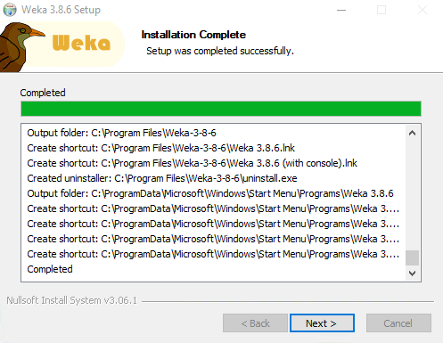
Task: Click the Weka installer icon in title bar
Action: point(10,10)
